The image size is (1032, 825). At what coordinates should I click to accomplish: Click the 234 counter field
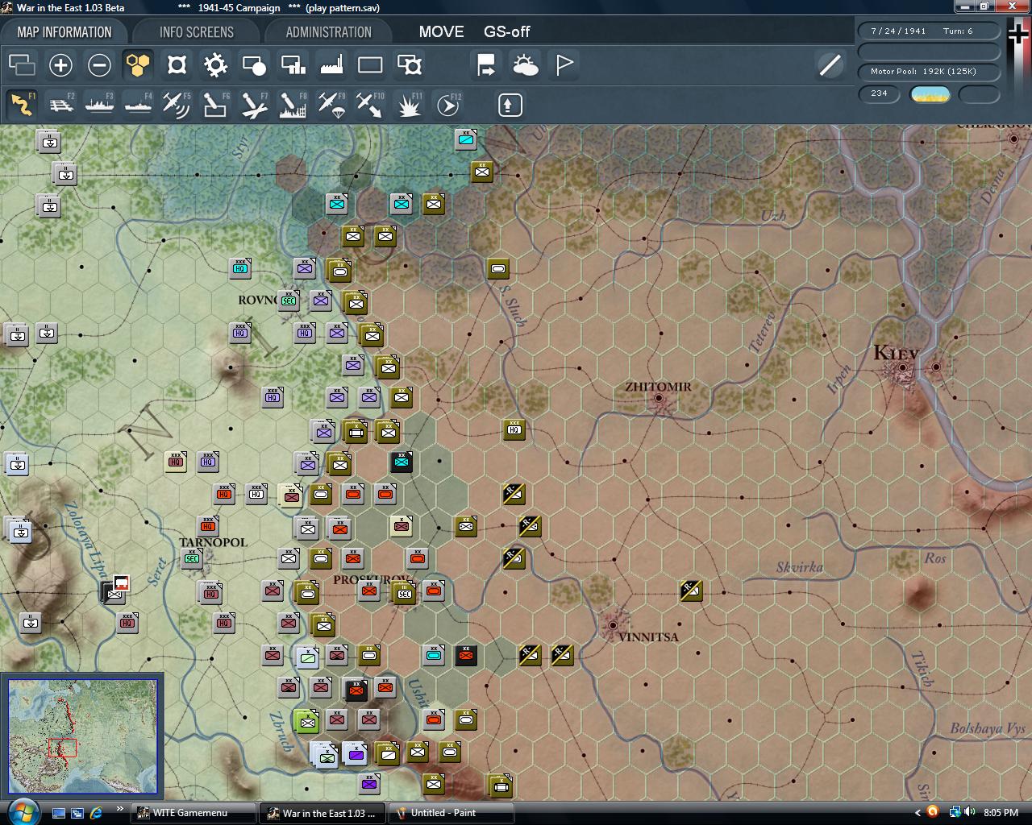pyautogui.click(x=879, y=93)
